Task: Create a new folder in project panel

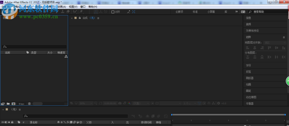Action: [x=8, y=104]
